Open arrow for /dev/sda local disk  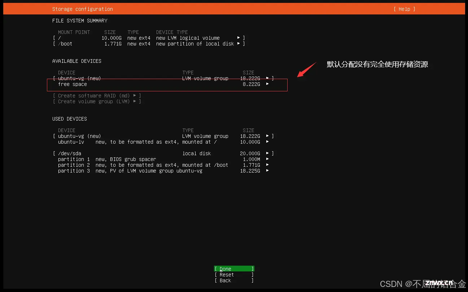pyautogui.click(x=267, y=153)
